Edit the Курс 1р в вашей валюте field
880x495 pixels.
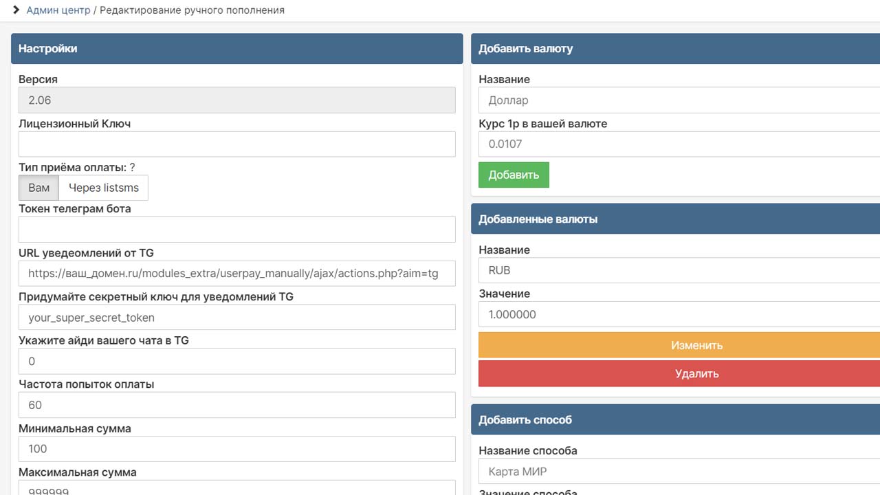(679, 144)
